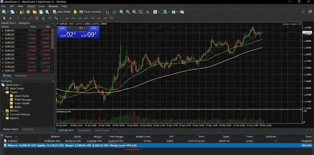The image size is (314, 155).
Task: Select the crosshair tool
Action: point(10,18)
